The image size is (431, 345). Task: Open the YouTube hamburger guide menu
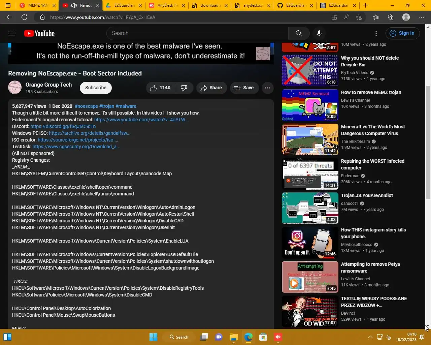[x=12, y=33]
